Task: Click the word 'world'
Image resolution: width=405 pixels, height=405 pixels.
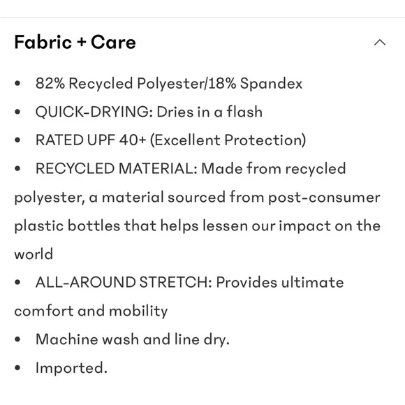Action: coord(34,254)
